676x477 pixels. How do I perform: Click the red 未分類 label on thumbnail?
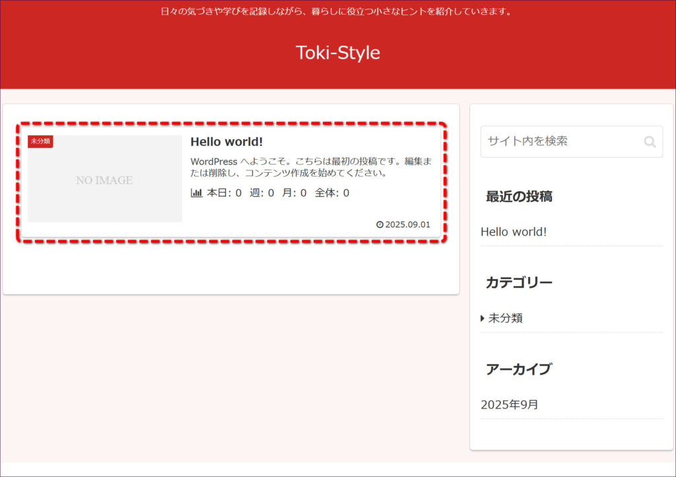40,141
